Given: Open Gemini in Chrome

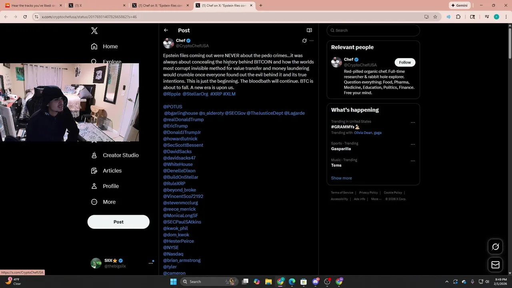Looking at the screenshot, I should pyautogui.click(x=459, y=6).
